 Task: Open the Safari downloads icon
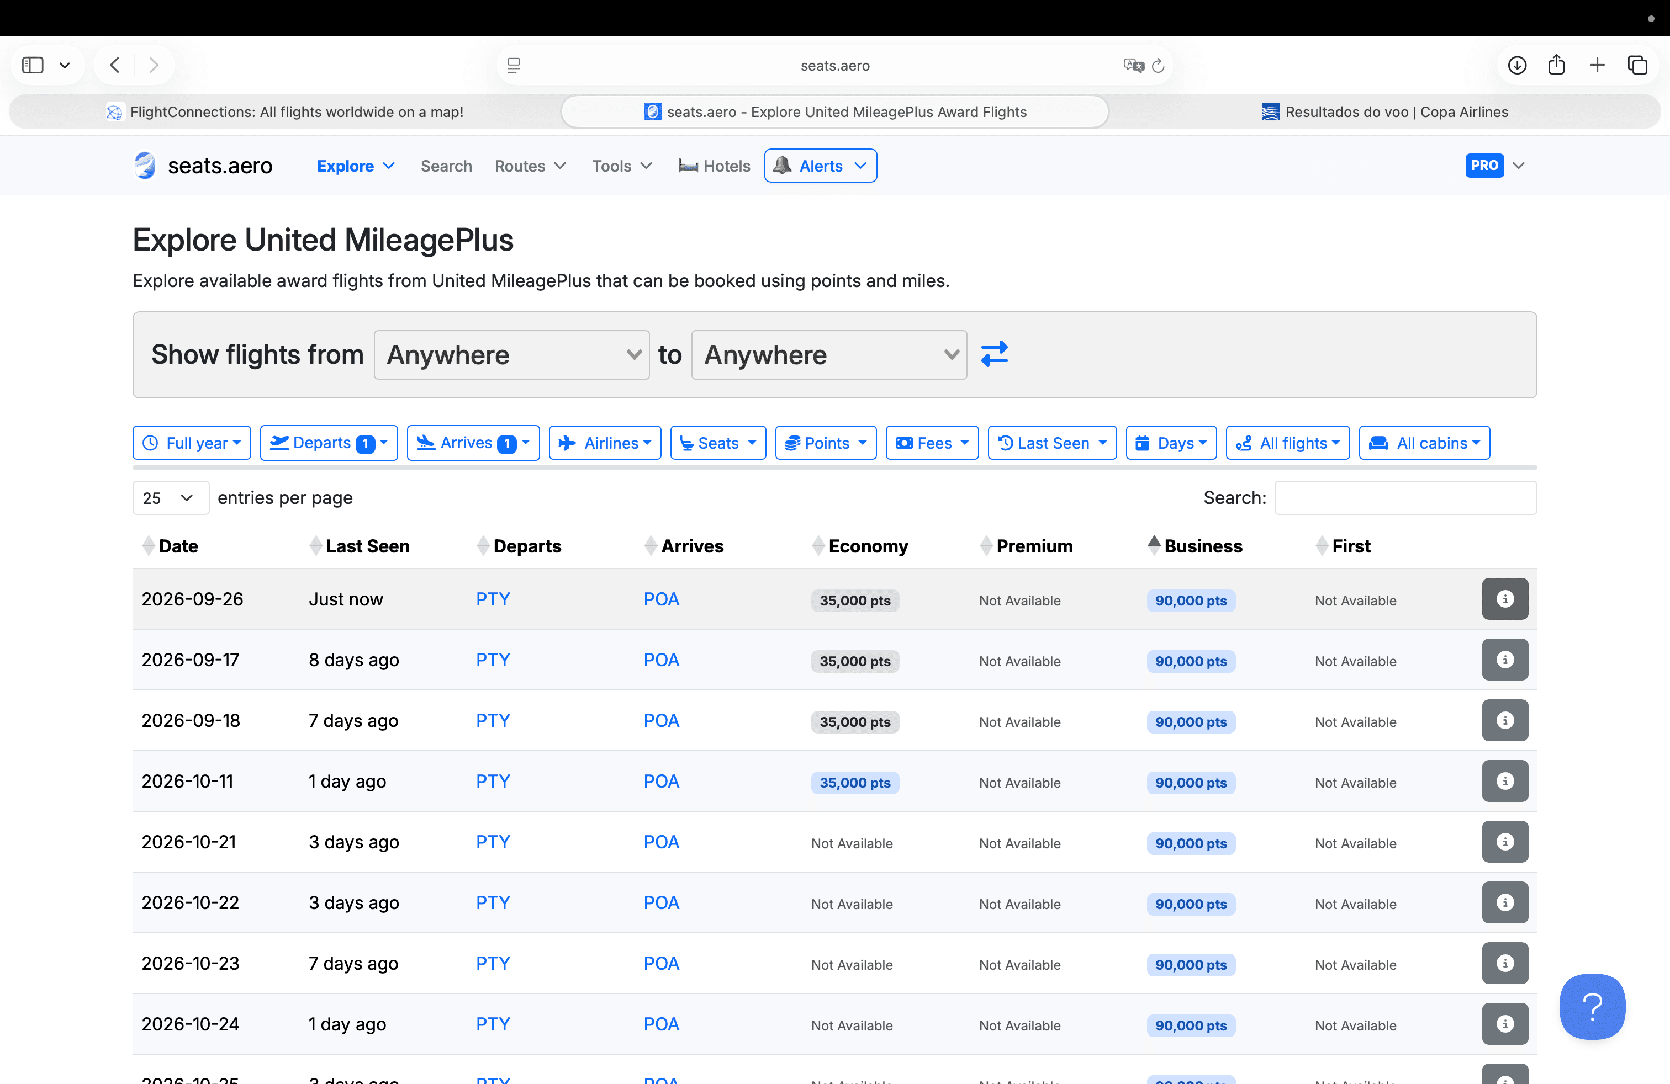1517,65
